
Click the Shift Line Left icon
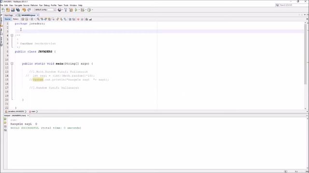pyautogui.click(x=70, y=19)
